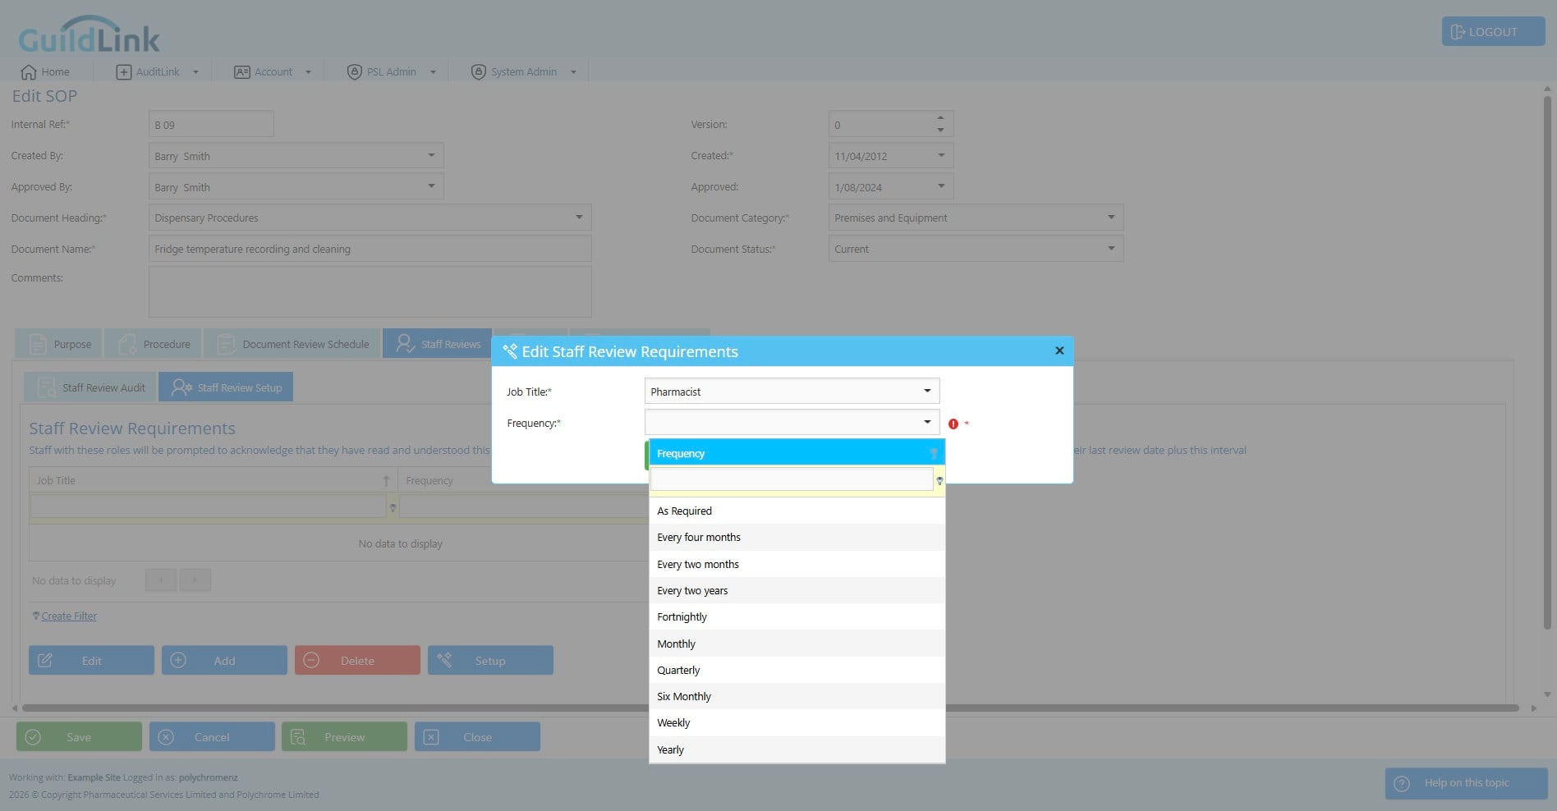This screenshot has height=811, width=1557.
Task: Select 'Every two years' option
Action: pyautogui.click(x=797, y=590)
